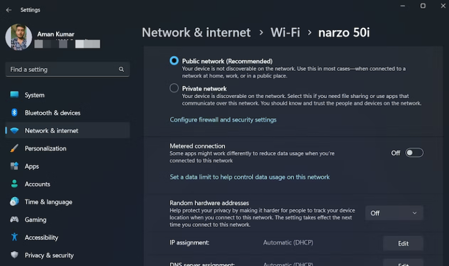Select the Personalization paintbrush icon

pos(15,148)
